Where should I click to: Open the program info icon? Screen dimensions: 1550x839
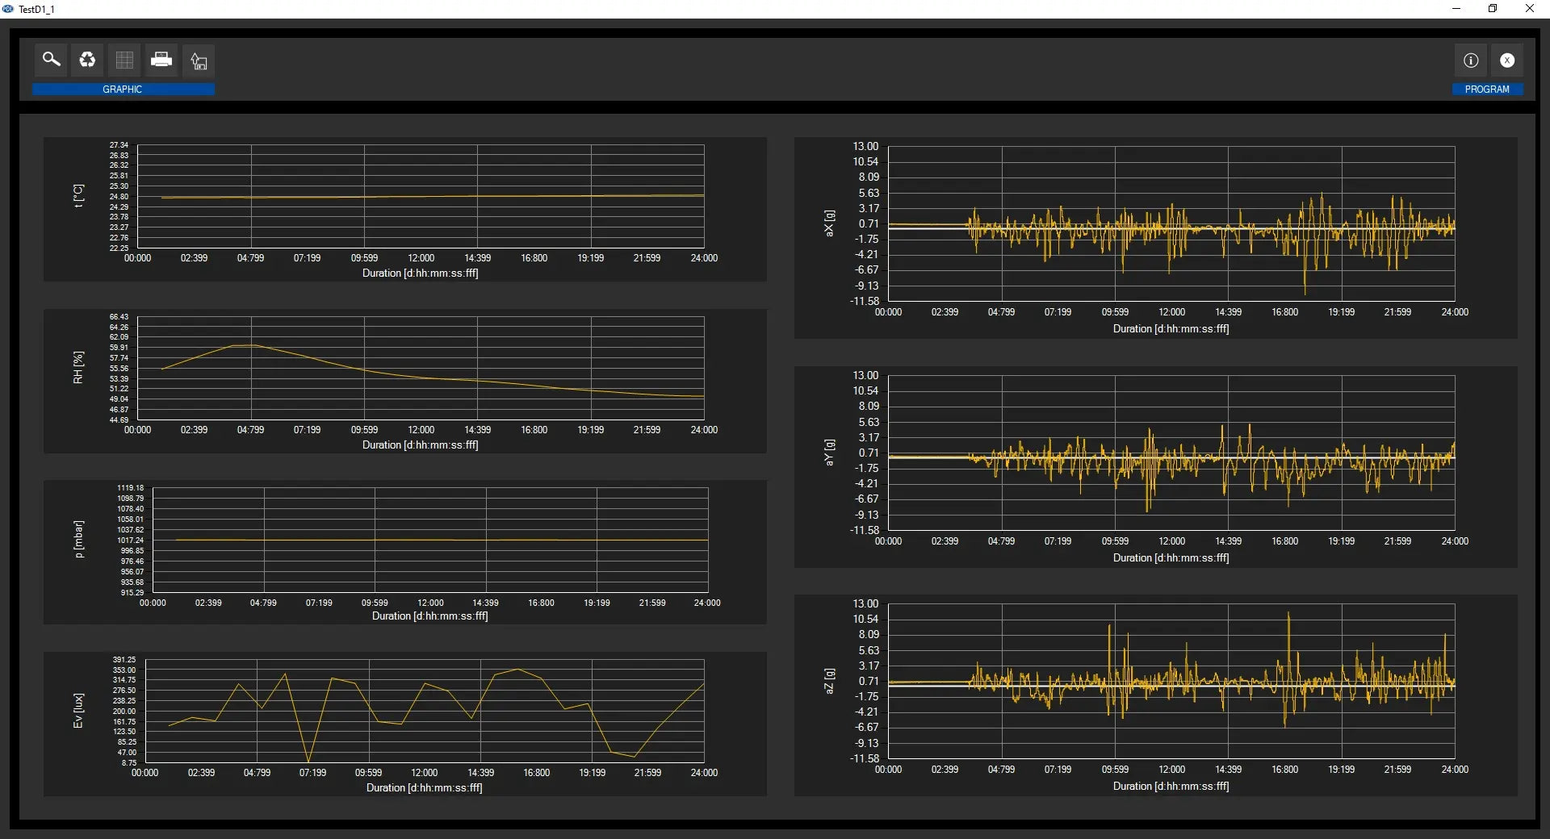tap(1471, 61)
